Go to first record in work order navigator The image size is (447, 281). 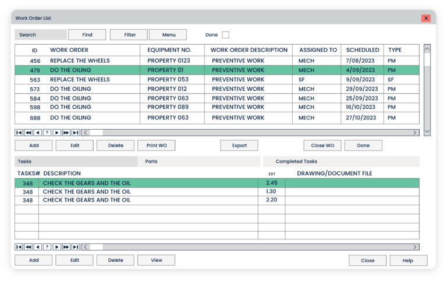(19, 133)
